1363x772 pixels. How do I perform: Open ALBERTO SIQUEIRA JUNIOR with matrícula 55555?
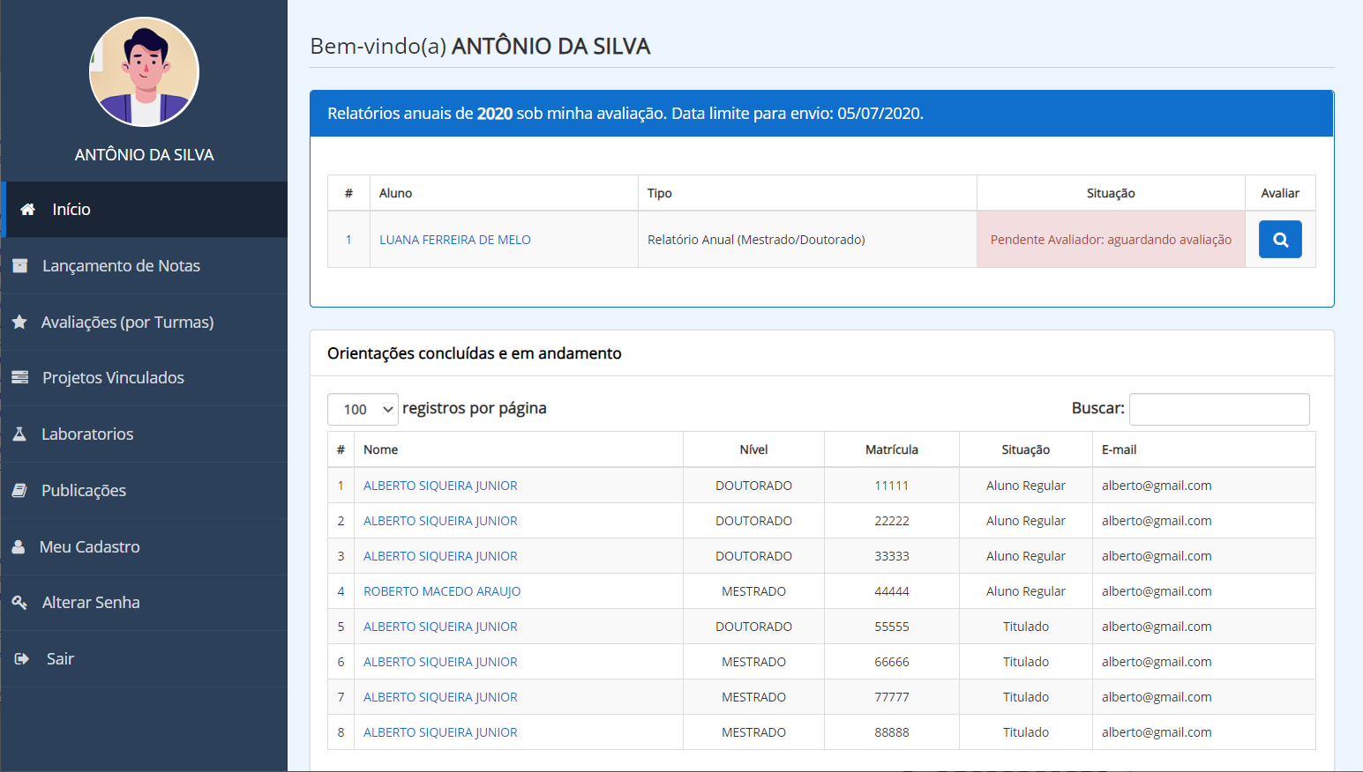[x=440, y=627]
